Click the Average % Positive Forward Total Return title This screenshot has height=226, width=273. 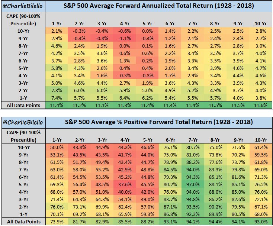click(158, 123)
